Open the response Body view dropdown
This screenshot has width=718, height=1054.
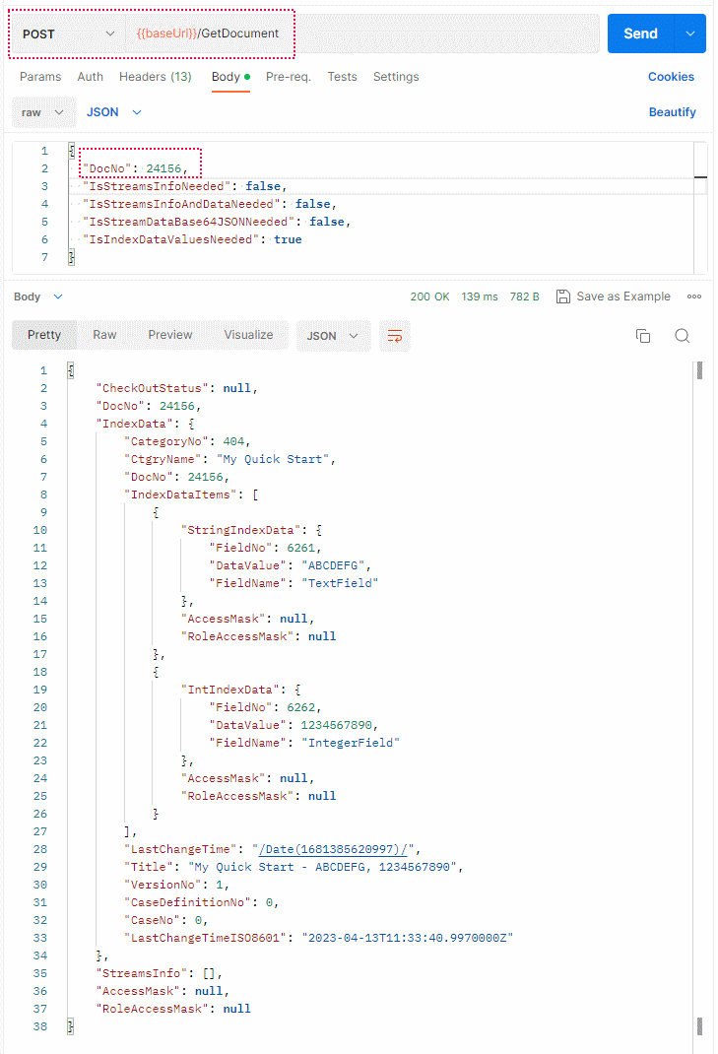[38, 296]
